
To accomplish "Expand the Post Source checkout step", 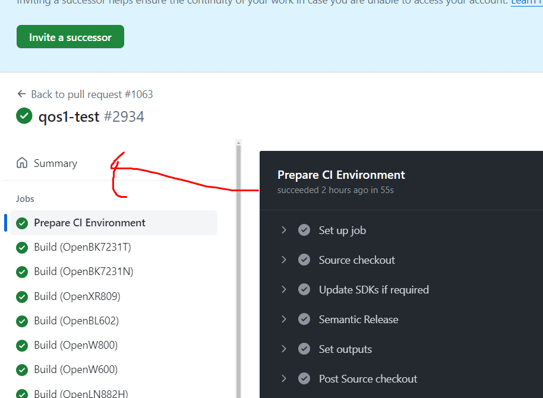I will pos(283,378).
